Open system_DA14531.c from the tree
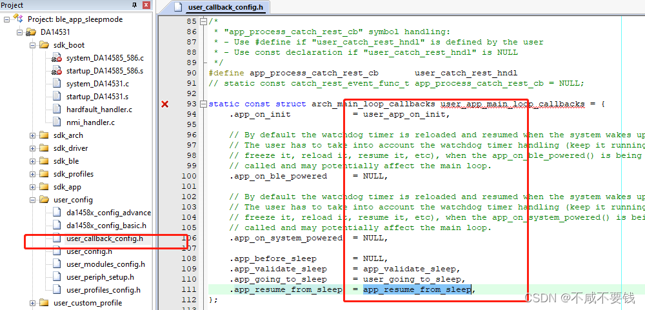Image resolution: width=645 pixels, height=310 pixels. [98, 84]
